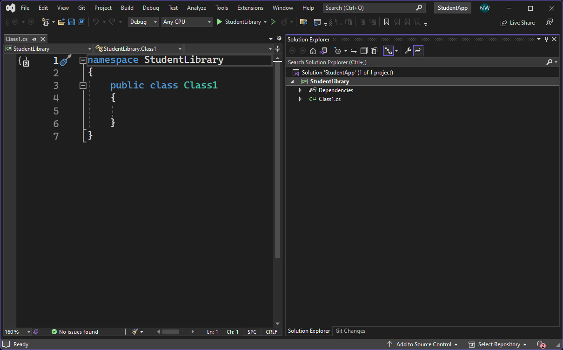The width and height of the screenshot is (563, 350).
Task: Click the Ln: 1 line indicator
Action: [x=213, y=332]
